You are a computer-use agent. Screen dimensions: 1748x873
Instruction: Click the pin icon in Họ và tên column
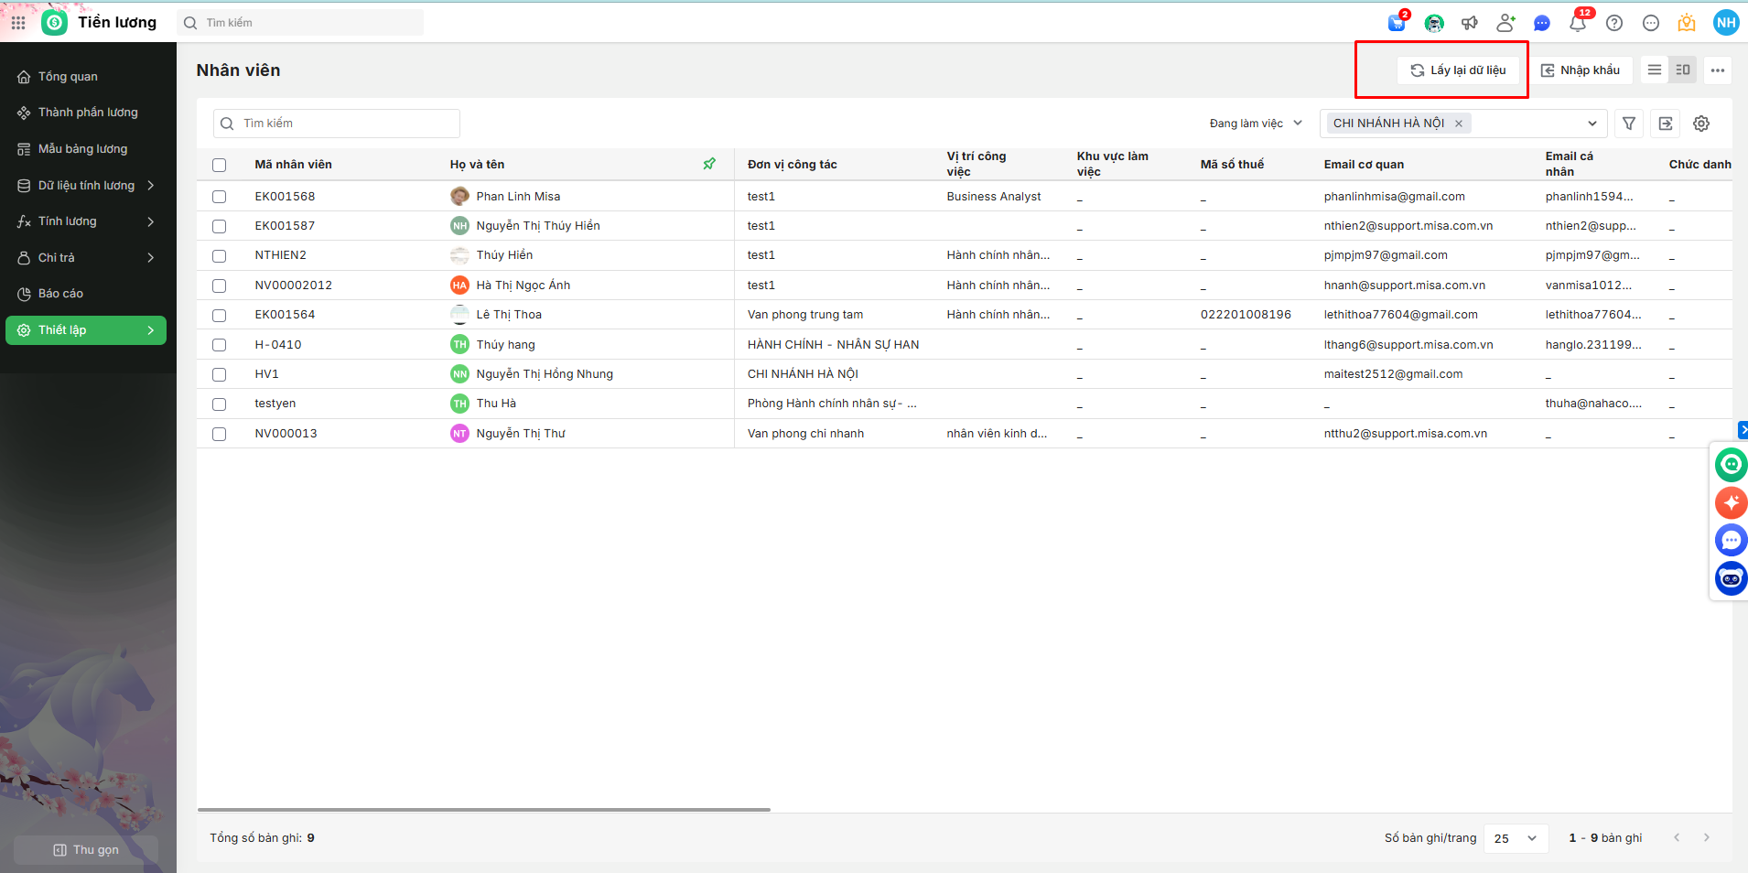pyautogui.click(x=709, y=164)
